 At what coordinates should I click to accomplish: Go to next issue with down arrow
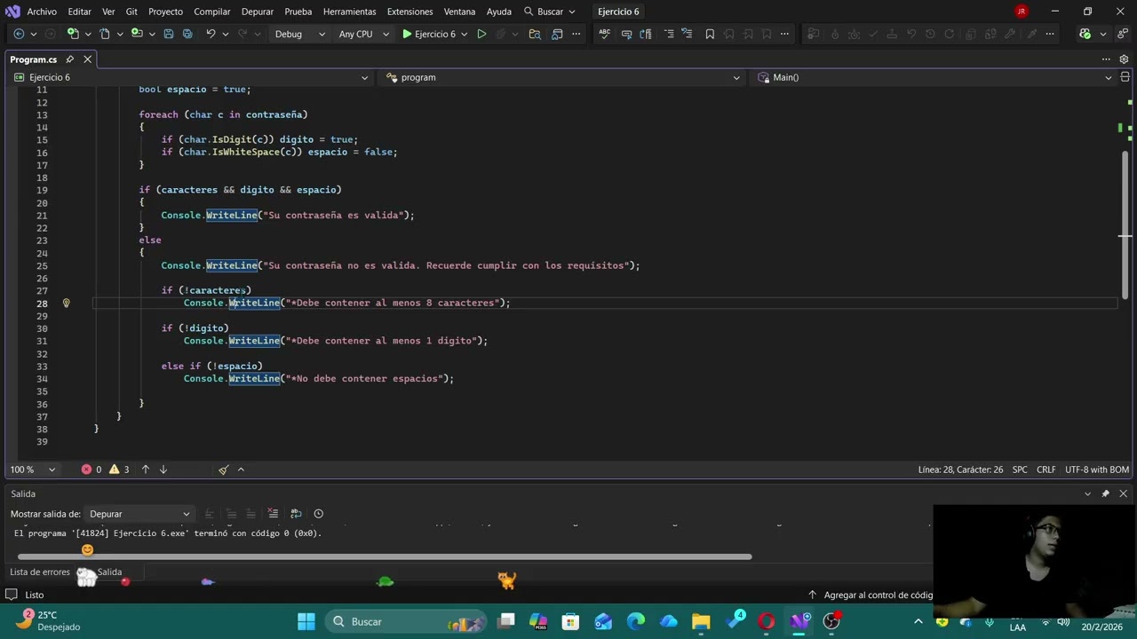coord(163,469)
